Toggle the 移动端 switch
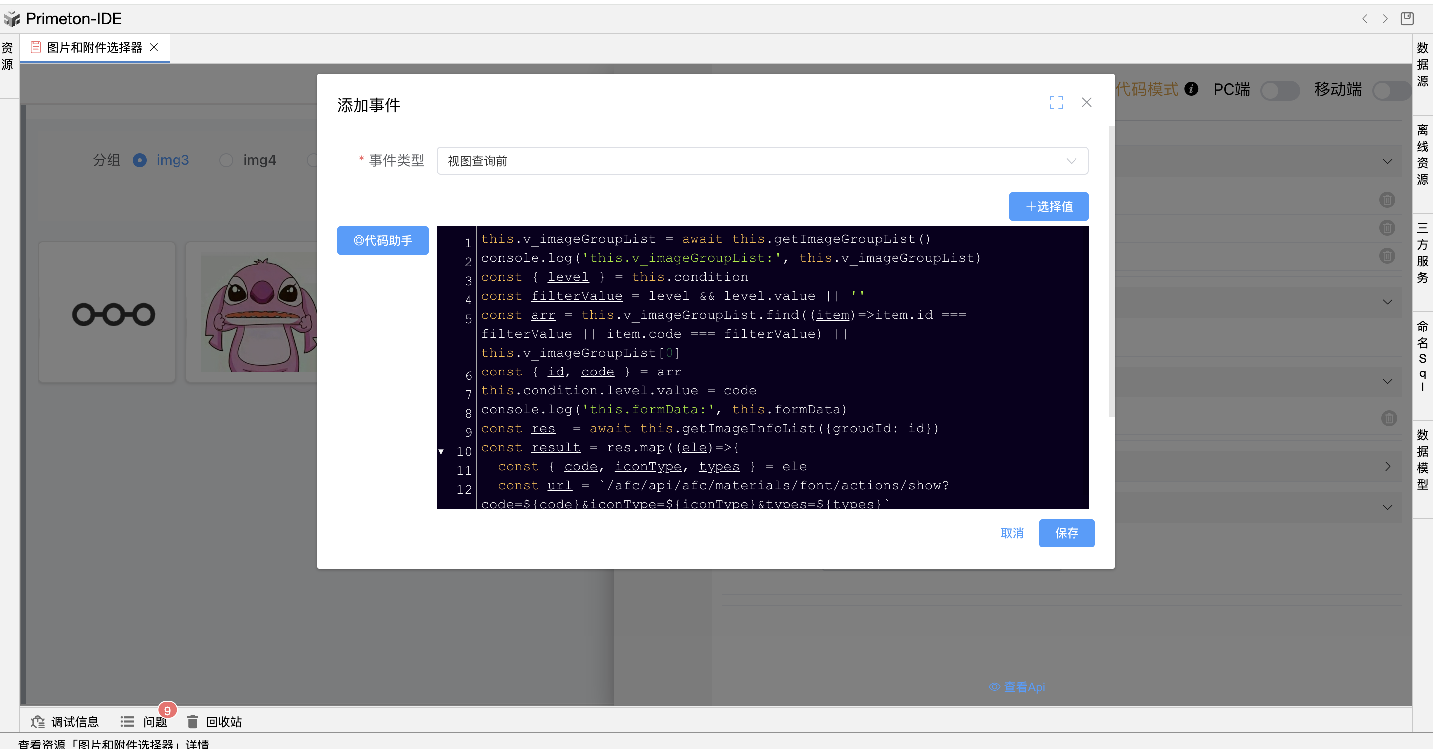This screenshot has width=1433, height=749. coord(1390,90)
